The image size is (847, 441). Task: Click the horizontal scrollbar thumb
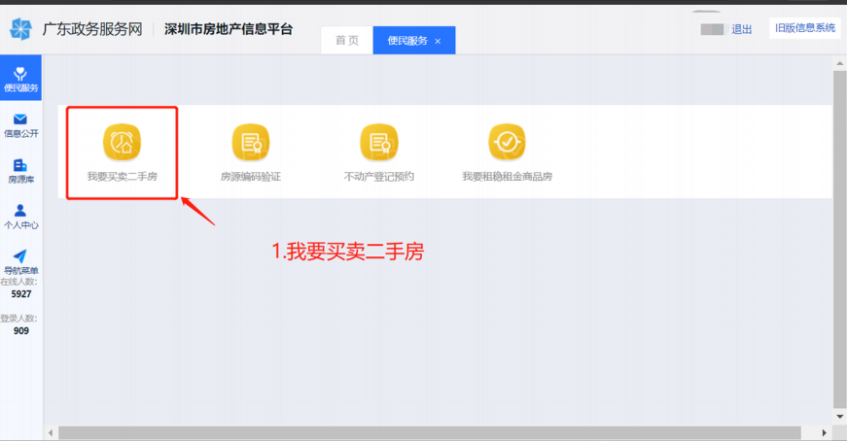pyautogui.click(x=430, y=433)
